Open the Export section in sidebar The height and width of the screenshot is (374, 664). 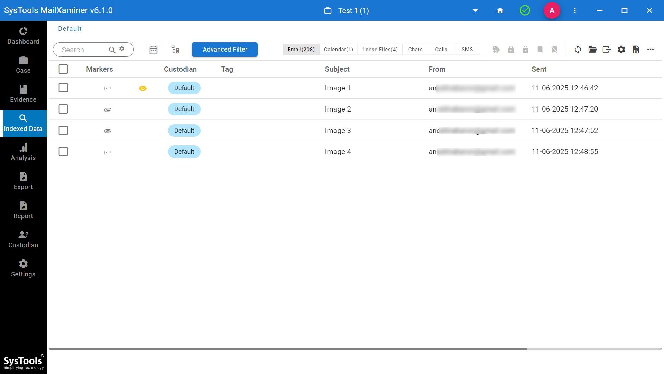[23, 181]
